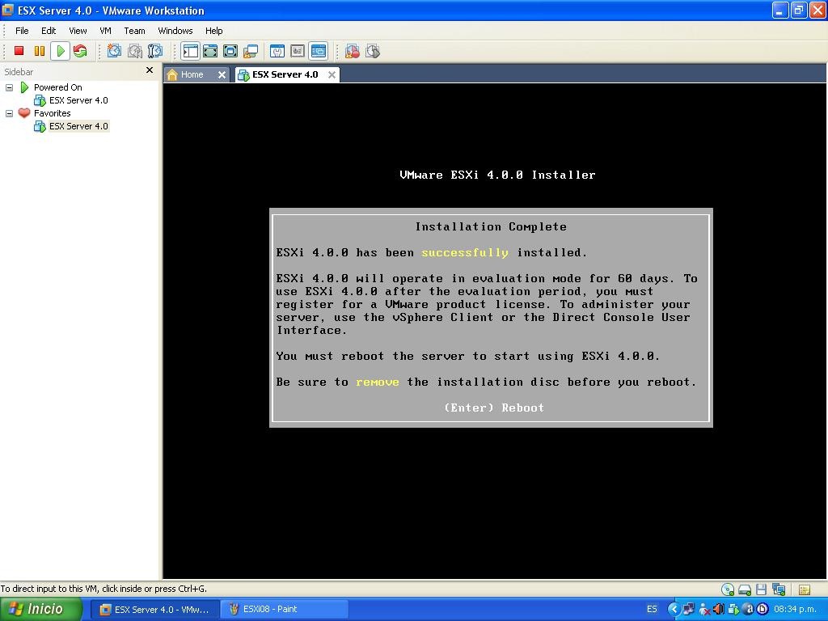Switch to Quick Switch mode icon
The image size is (828, 621).
click(x=210, y=51)
